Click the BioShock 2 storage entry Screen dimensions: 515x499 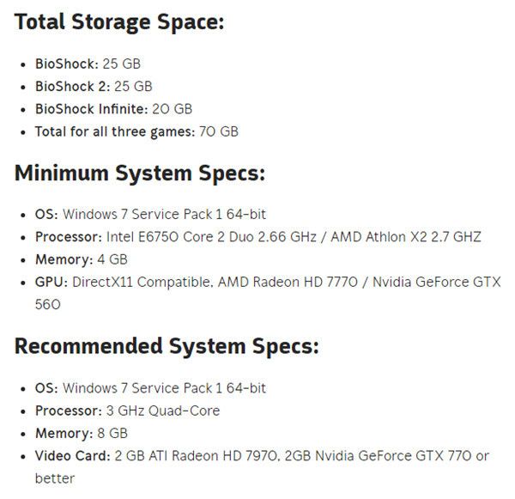pos(94,87)
